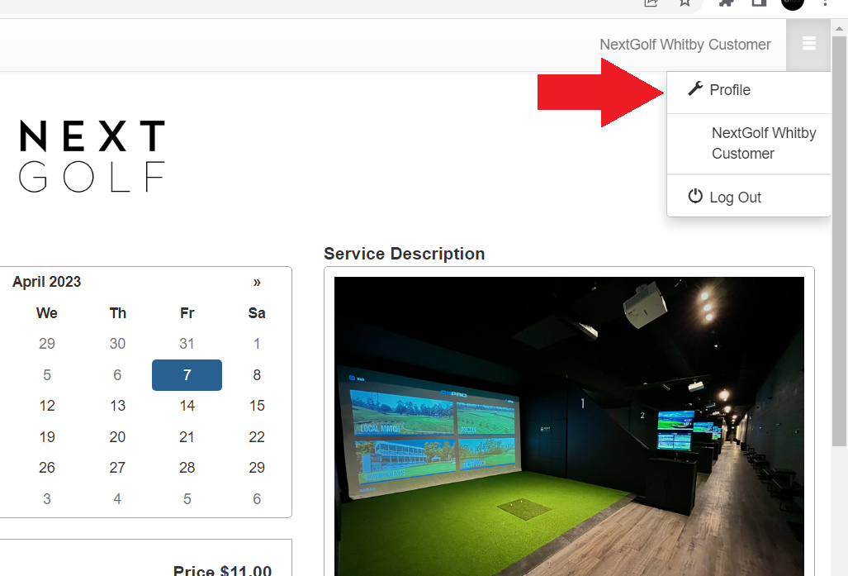Pick April 22 on the calendar
The width and height of the screenshot is (848, 576).
(x=257, y=437)
